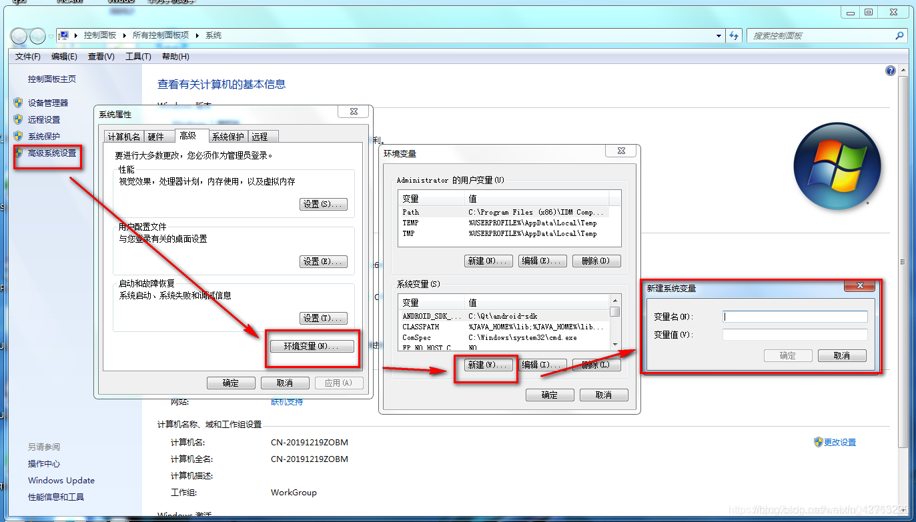
Task: Click Delete (删除(L)) for system variables
Action: pyautogui.click(x=596, y=365)
